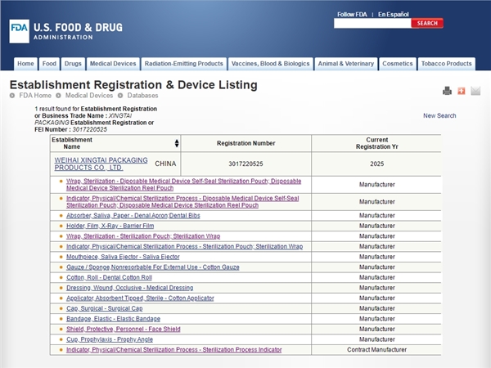Click the red SEARCH button
Image resolution: width=491 pixels, height=368 pixels.
427,24
